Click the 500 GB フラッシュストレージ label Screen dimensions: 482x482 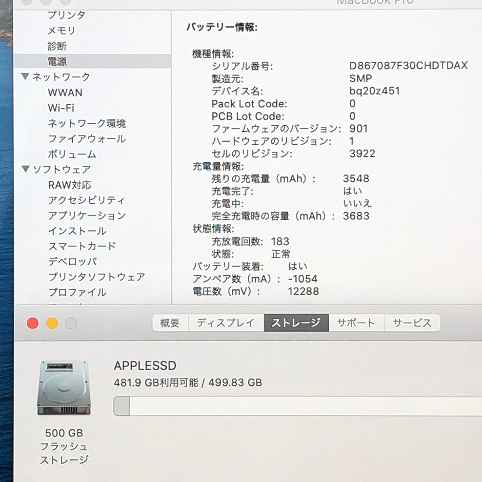64,446
